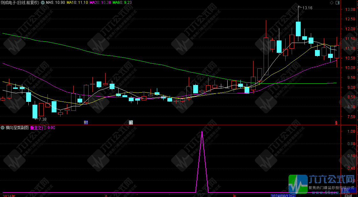Click the tallest cyan candlestick under 13.16

point(298,29)
